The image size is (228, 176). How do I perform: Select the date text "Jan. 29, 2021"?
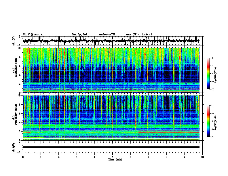80,35
